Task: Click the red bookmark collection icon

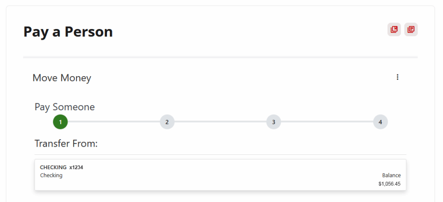Action: point(394,29)
